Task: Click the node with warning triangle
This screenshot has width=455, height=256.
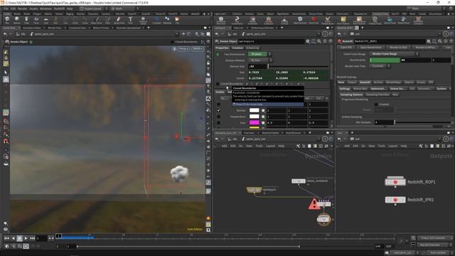Action: (x=323, y=204)
